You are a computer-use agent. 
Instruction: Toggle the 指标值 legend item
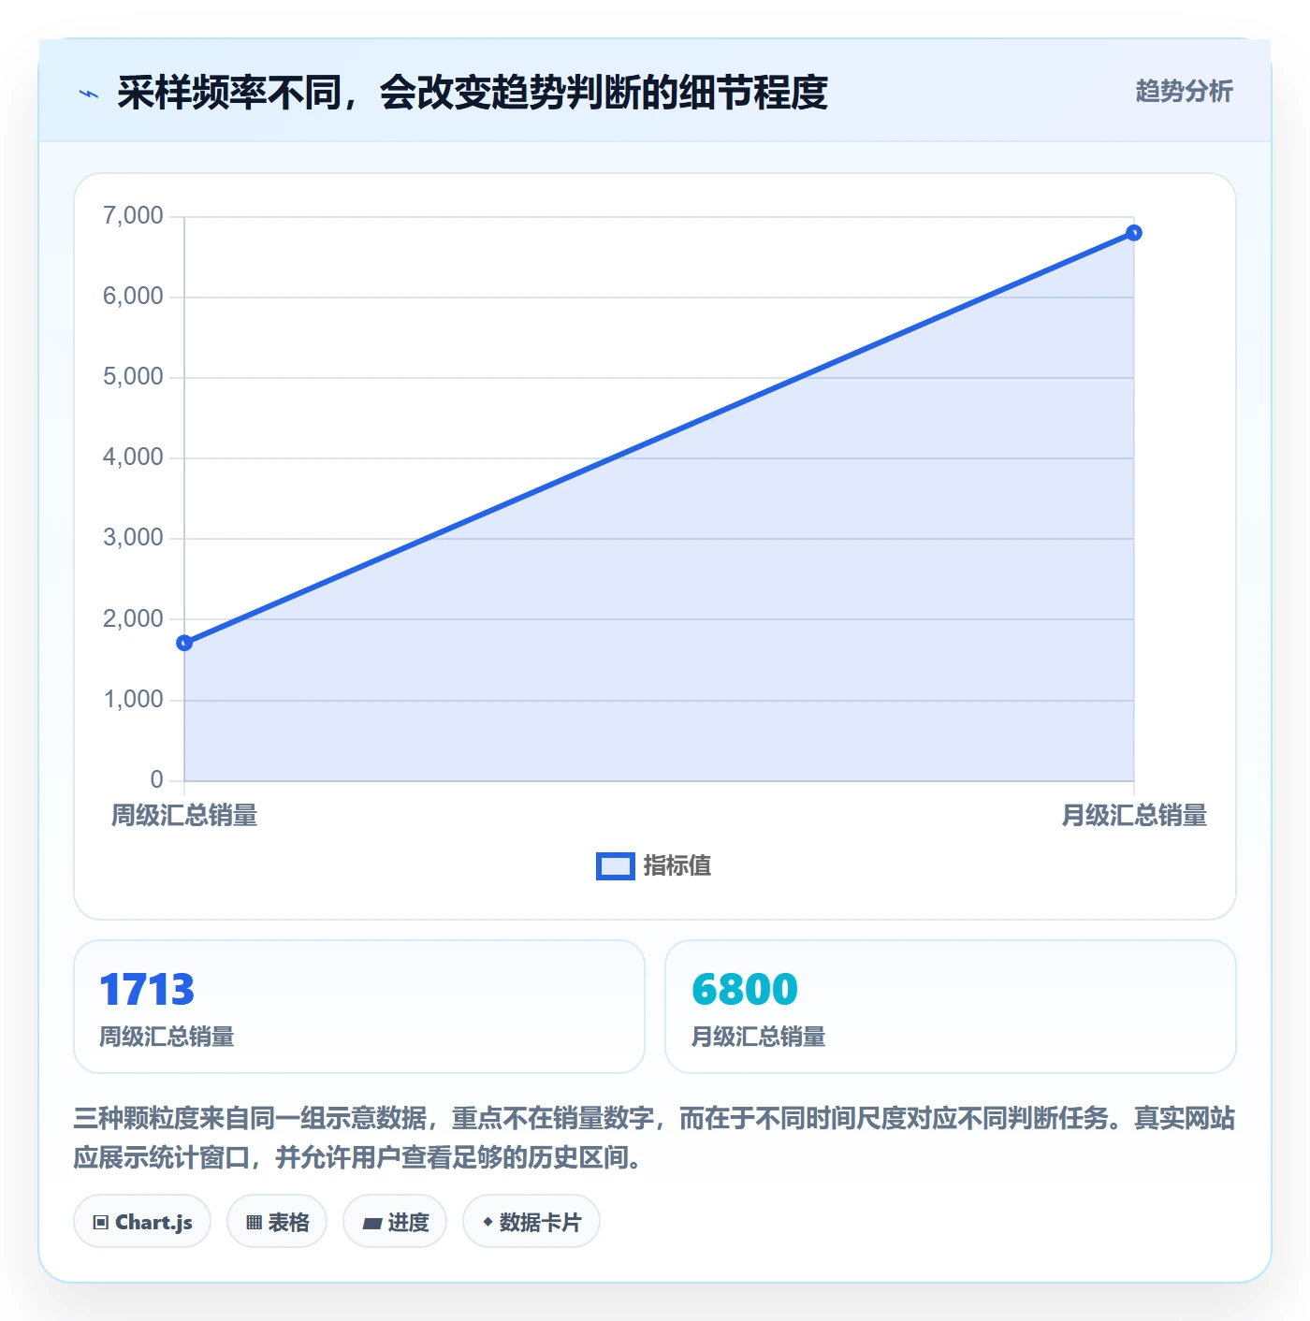coord(654,866)
